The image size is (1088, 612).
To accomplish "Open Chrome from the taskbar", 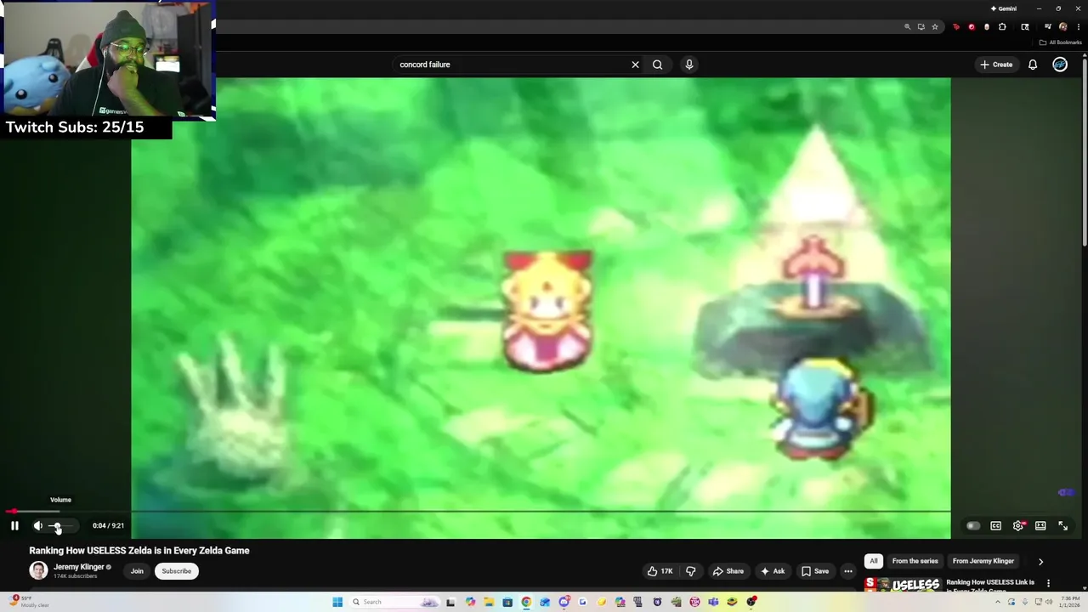I will [x=526, y=602].
